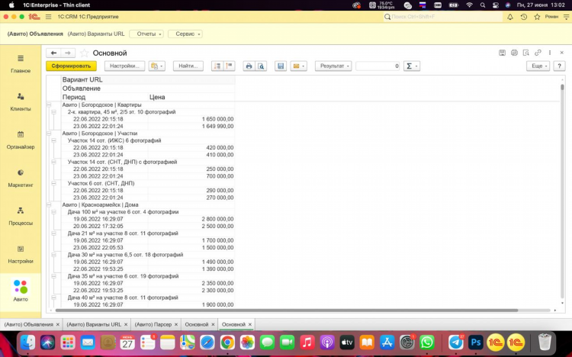572x357 pixels.
Task: Open Маркетинг section in sidebar
Action: point(21,178)
